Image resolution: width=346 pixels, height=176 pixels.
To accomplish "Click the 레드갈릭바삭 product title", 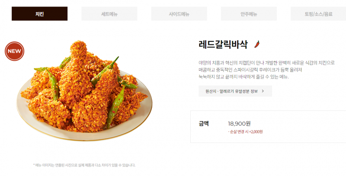I will coord(223,44).
